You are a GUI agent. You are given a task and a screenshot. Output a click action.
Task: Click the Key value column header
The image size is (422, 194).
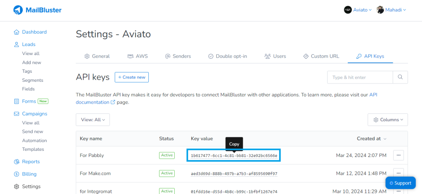(x=202, y=139)
